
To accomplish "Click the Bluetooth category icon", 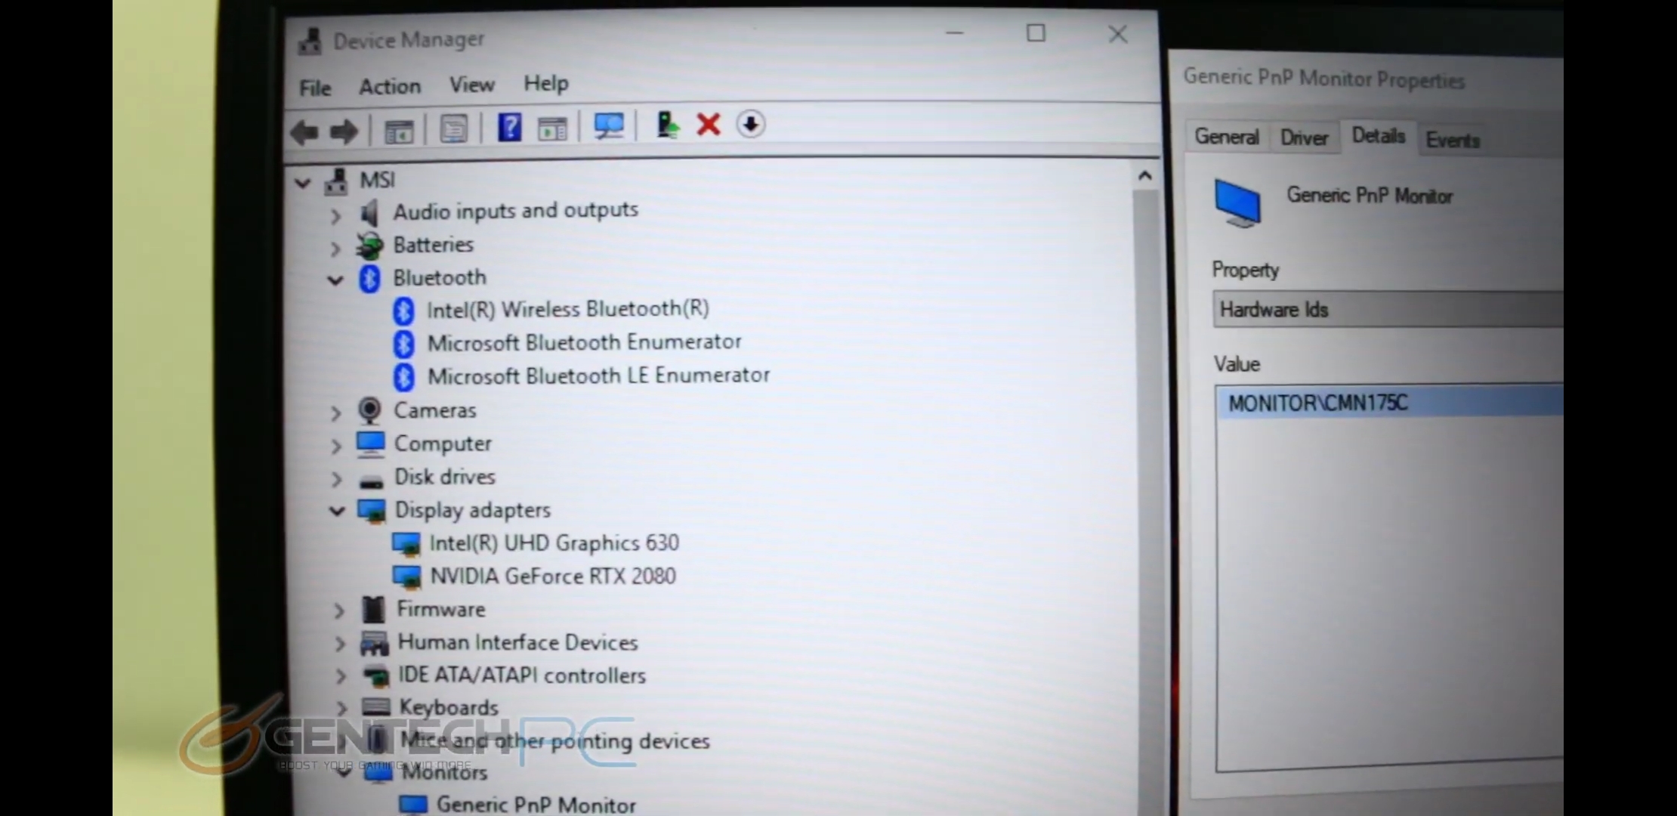I will [369, 279].
